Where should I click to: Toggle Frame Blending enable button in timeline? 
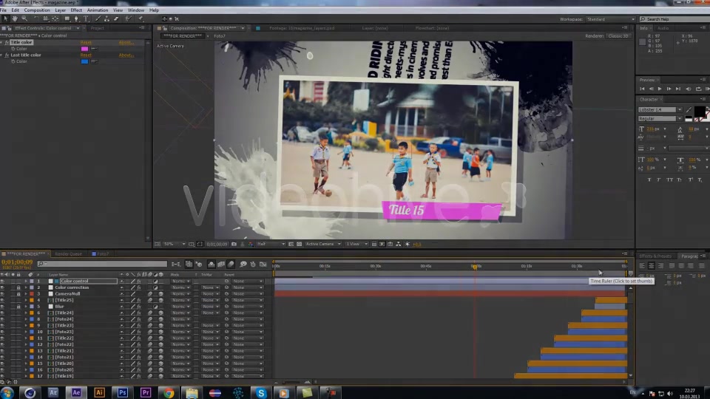tap(221, 264)
